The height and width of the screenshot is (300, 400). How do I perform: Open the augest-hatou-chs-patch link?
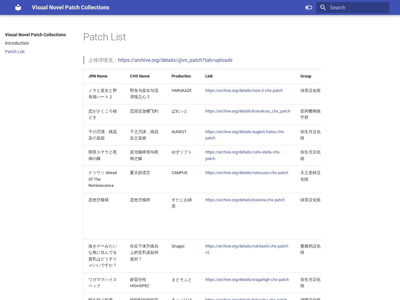245,135
